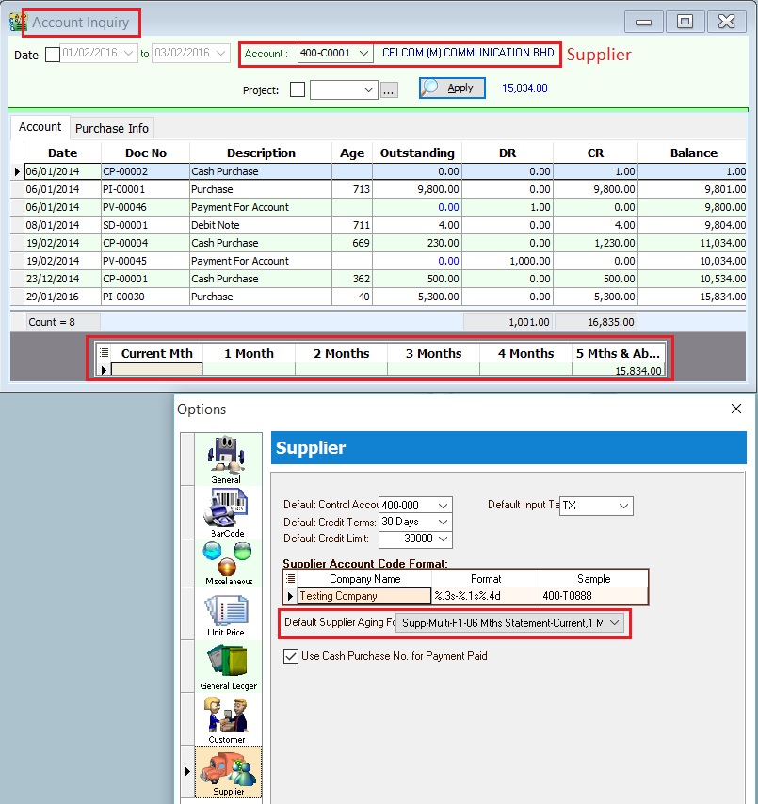Close the Options dialog
The height and width of the screenshot is (804, 758).
point(736,409)
